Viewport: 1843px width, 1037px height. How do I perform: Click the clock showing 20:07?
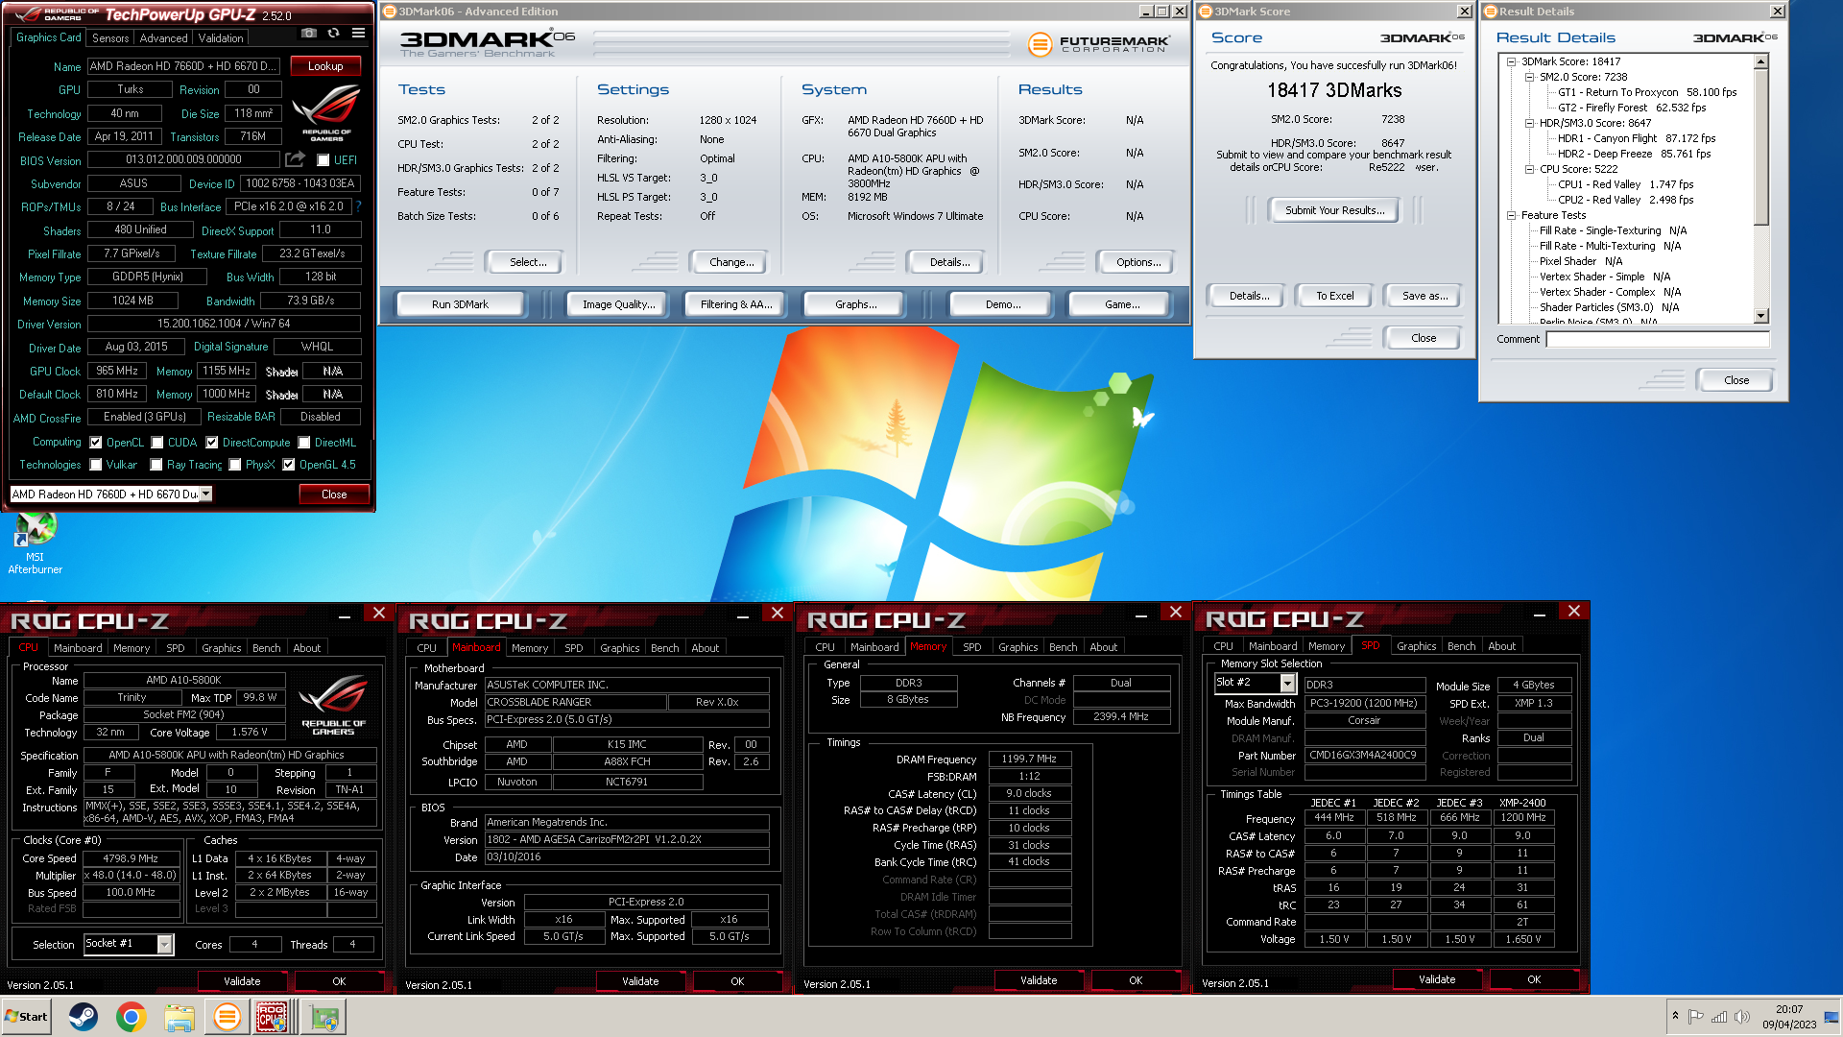click(1789, 1009)
